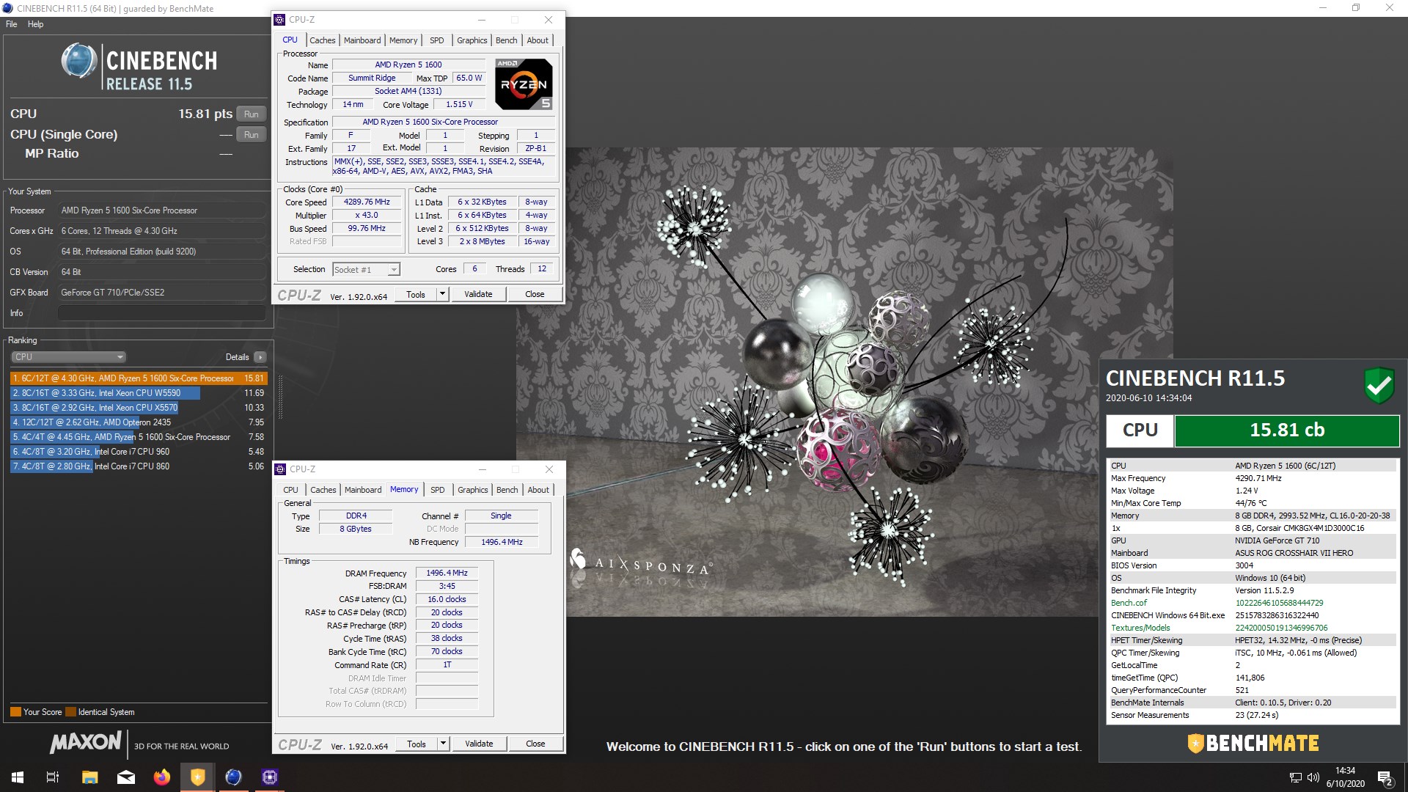Open Graphics tab in top CPU-Z

tap(472, 40)
